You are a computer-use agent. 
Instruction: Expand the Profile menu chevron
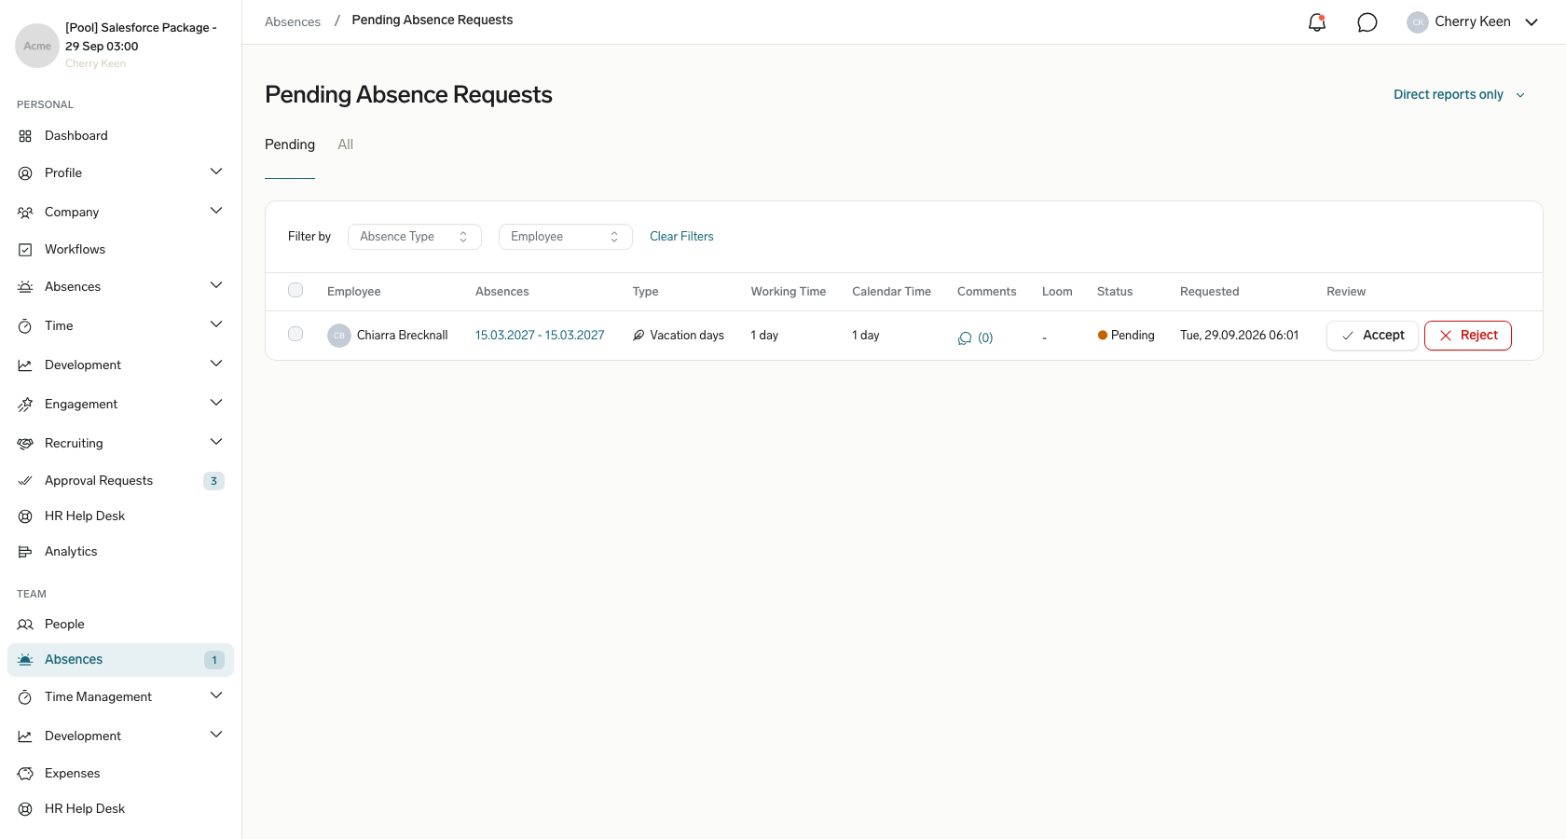[216, 172]
